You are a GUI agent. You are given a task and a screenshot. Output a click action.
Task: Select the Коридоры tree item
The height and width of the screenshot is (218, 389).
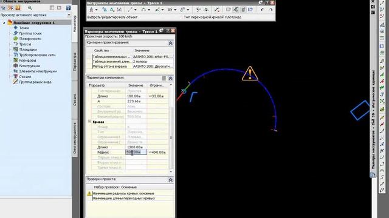coord(27,61)
